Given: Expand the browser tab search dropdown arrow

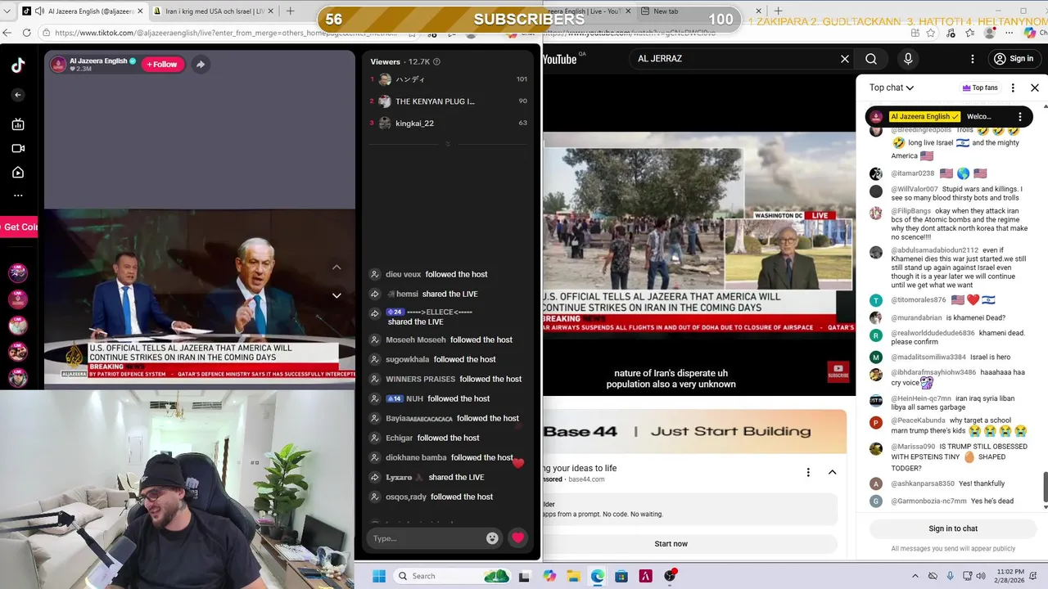Looking at the screenshot, I should (7, 11).
